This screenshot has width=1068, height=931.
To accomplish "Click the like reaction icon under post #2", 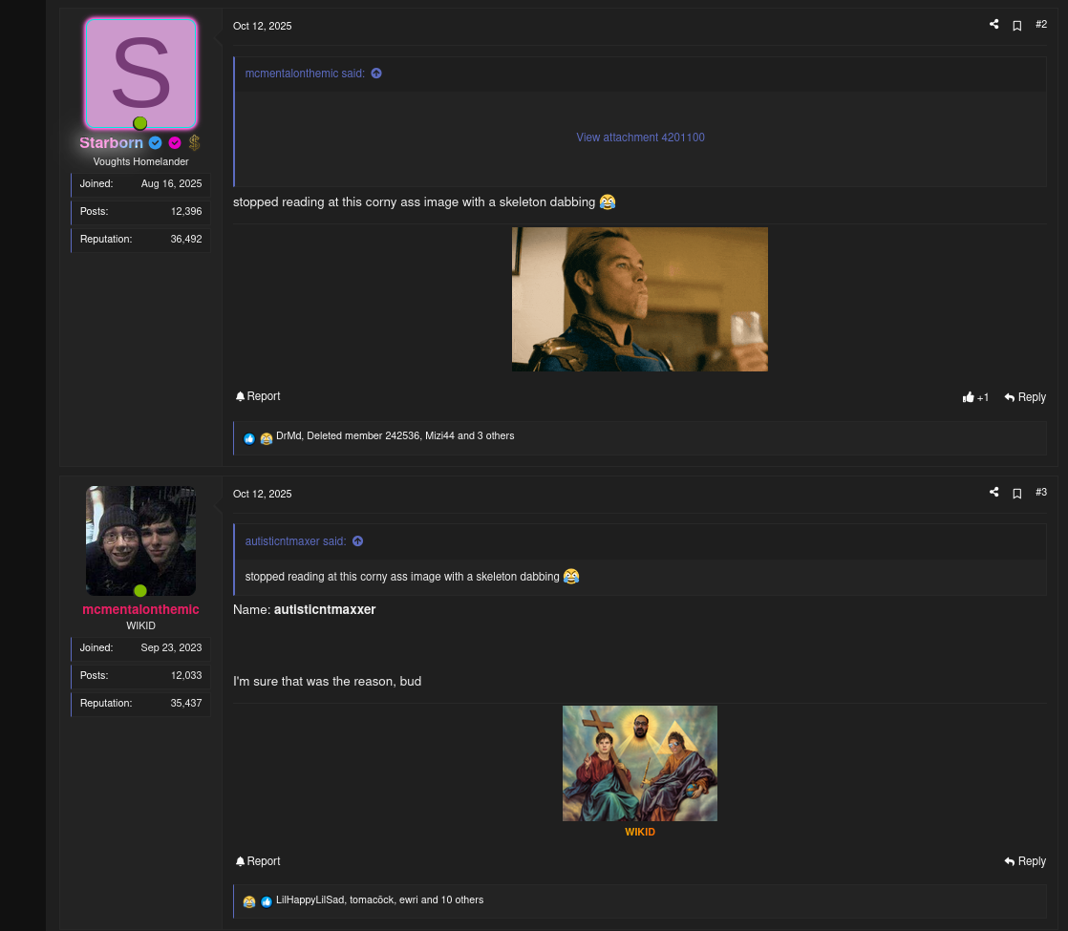I will (249, 438).
